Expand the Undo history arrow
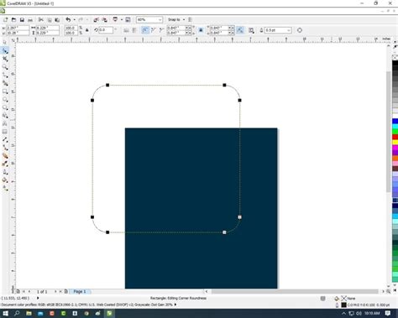 pos(74,20)
